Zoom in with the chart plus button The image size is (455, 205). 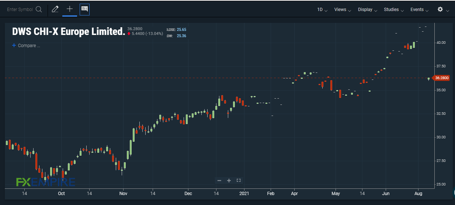click(229, 180)
